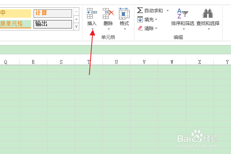Image resolution: width=231 pixels, height=154 pixels.
Task: Click the 排序和筛选 label
Action: (x=182, y=23)
